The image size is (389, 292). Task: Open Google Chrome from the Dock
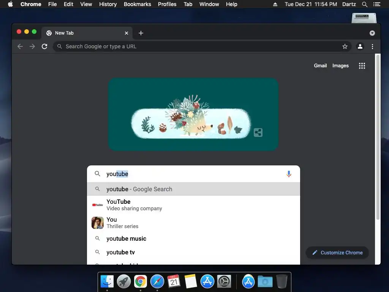141,282
